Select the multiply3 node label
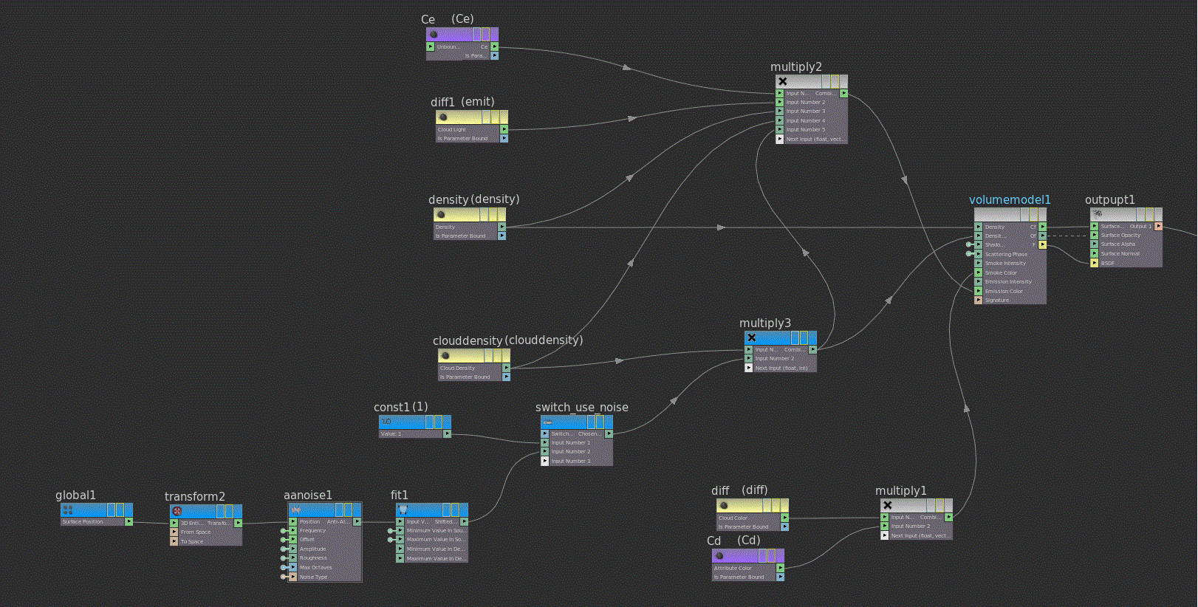This screenshot has width=1198, height=607. pyautogui.click(x=765, y=323)
